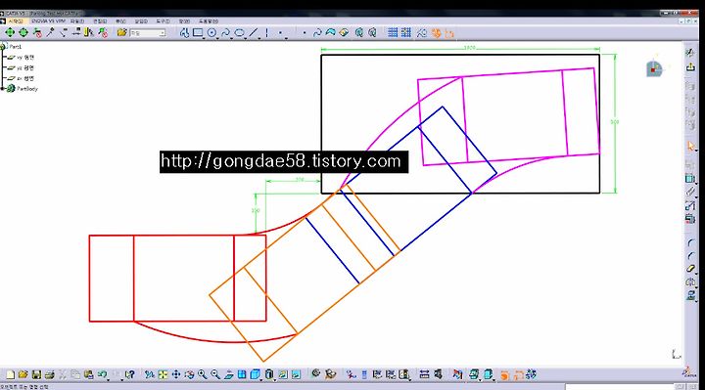Click the Undo icon in bottom toolbar
Image resolution: width=705 pixels, height=390 pixels.
pyautogui.click(x=102, y=374)
